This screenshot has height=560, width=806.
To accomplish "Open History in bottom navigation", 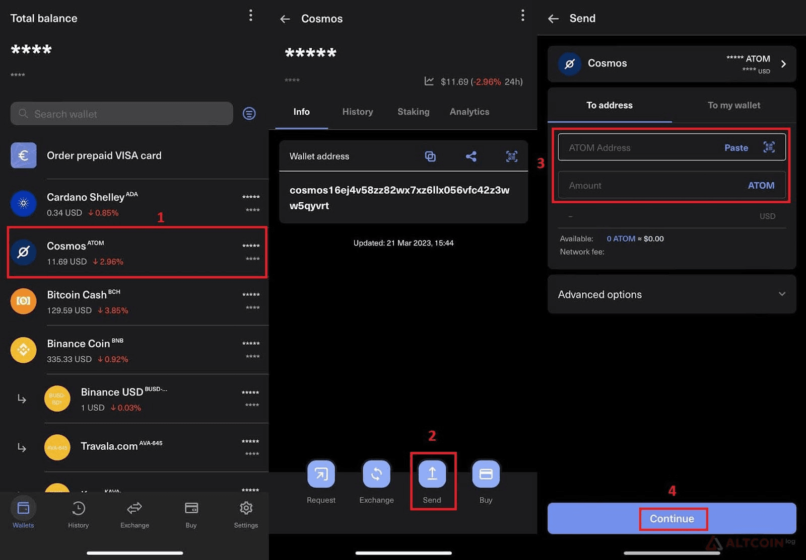I will [x=79, y=514].
